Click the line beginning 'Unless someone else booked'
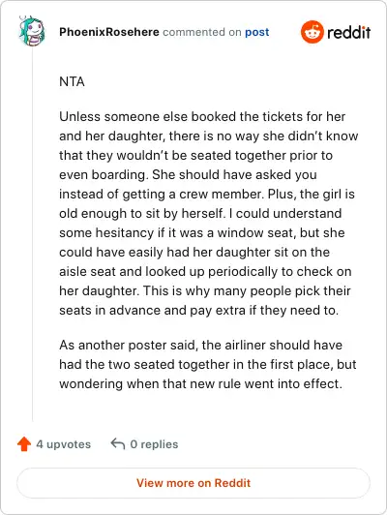 click(x=202, y=116)
